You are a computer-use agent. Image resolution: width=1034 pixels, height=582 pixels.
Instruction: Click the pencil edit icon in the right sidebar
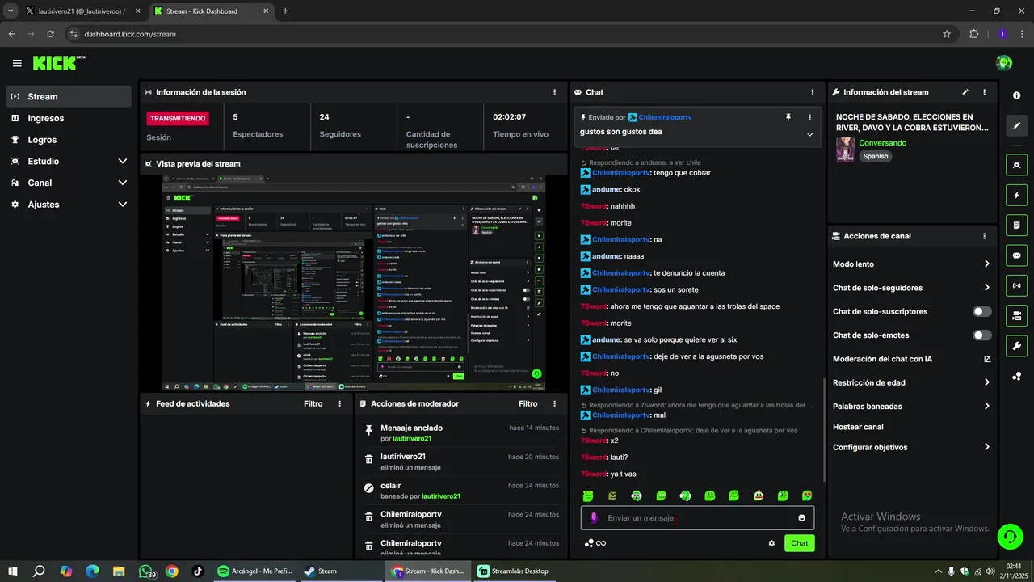click(x=1016, y=126)
